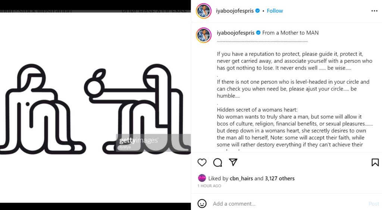The image size is (382, 210).
Task: Follow the iyaboojofespris account
Action: click(x=275, y=11)
